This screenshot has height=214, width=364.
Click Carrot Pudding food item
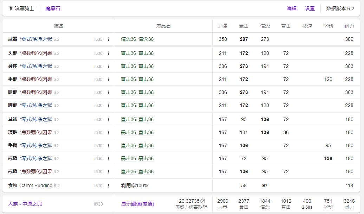pos(36,185)
